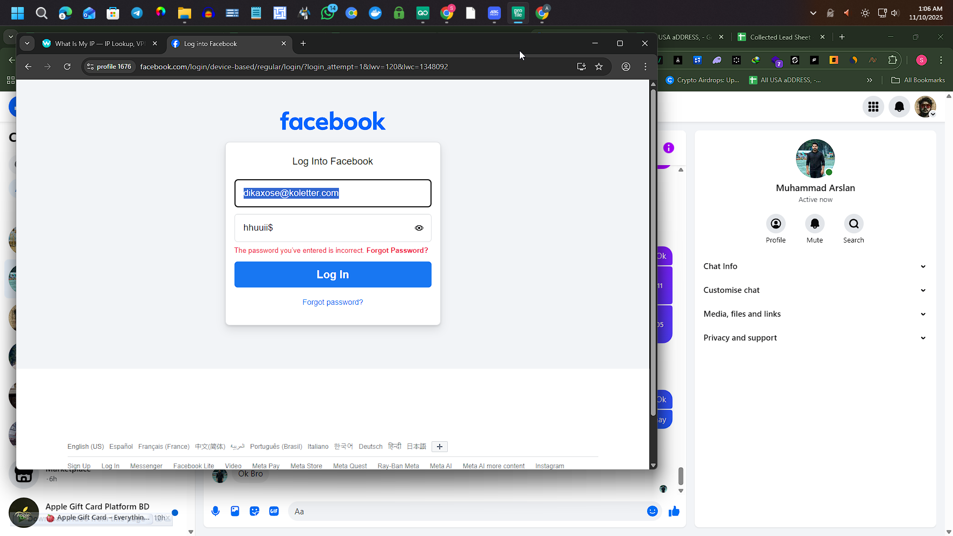Screen dimensions: 953x536
Task: Show hidden system tray icons chevron
Action: (813, 13)
